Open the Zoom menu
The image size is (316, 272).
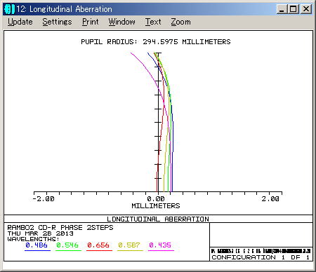tap(180, 22)
